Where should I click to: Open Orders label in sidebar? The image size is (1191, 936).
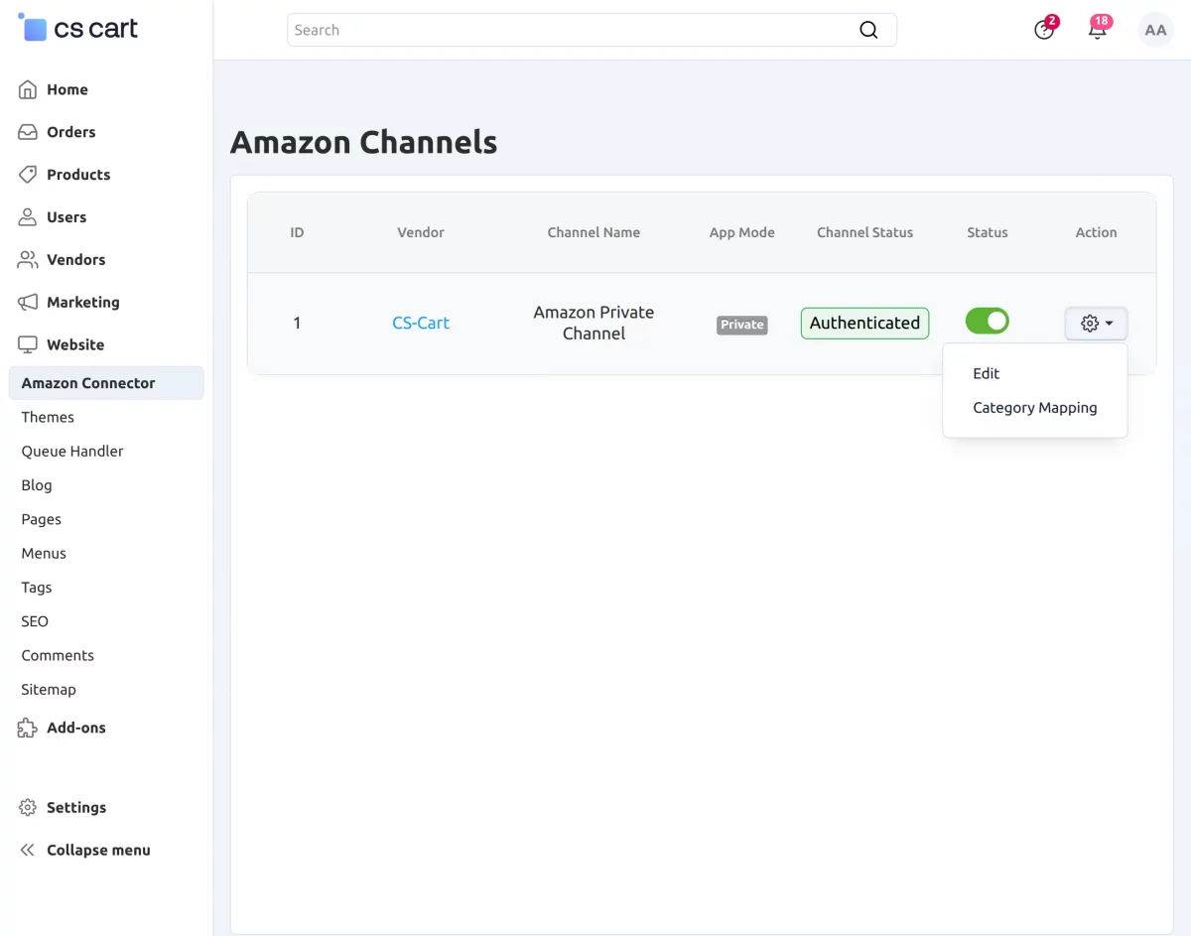71,132
